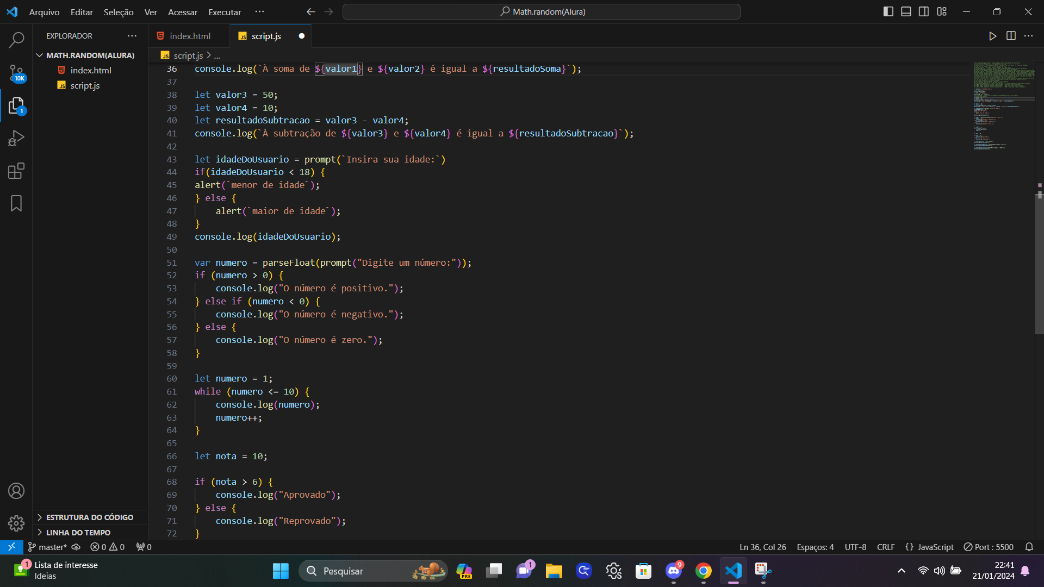Open the Seleção menu

click(119, 12)
